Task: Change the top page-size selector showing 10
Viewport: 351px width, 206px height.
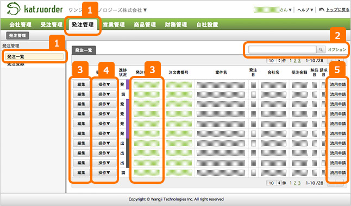Action: point(273,61)
